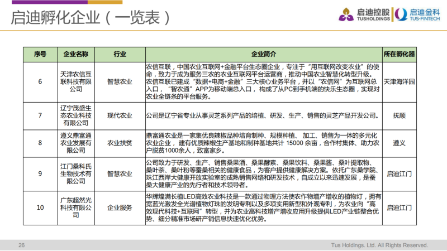Click 启迪江门 incubator cell in row 10

tap(399, 207)
